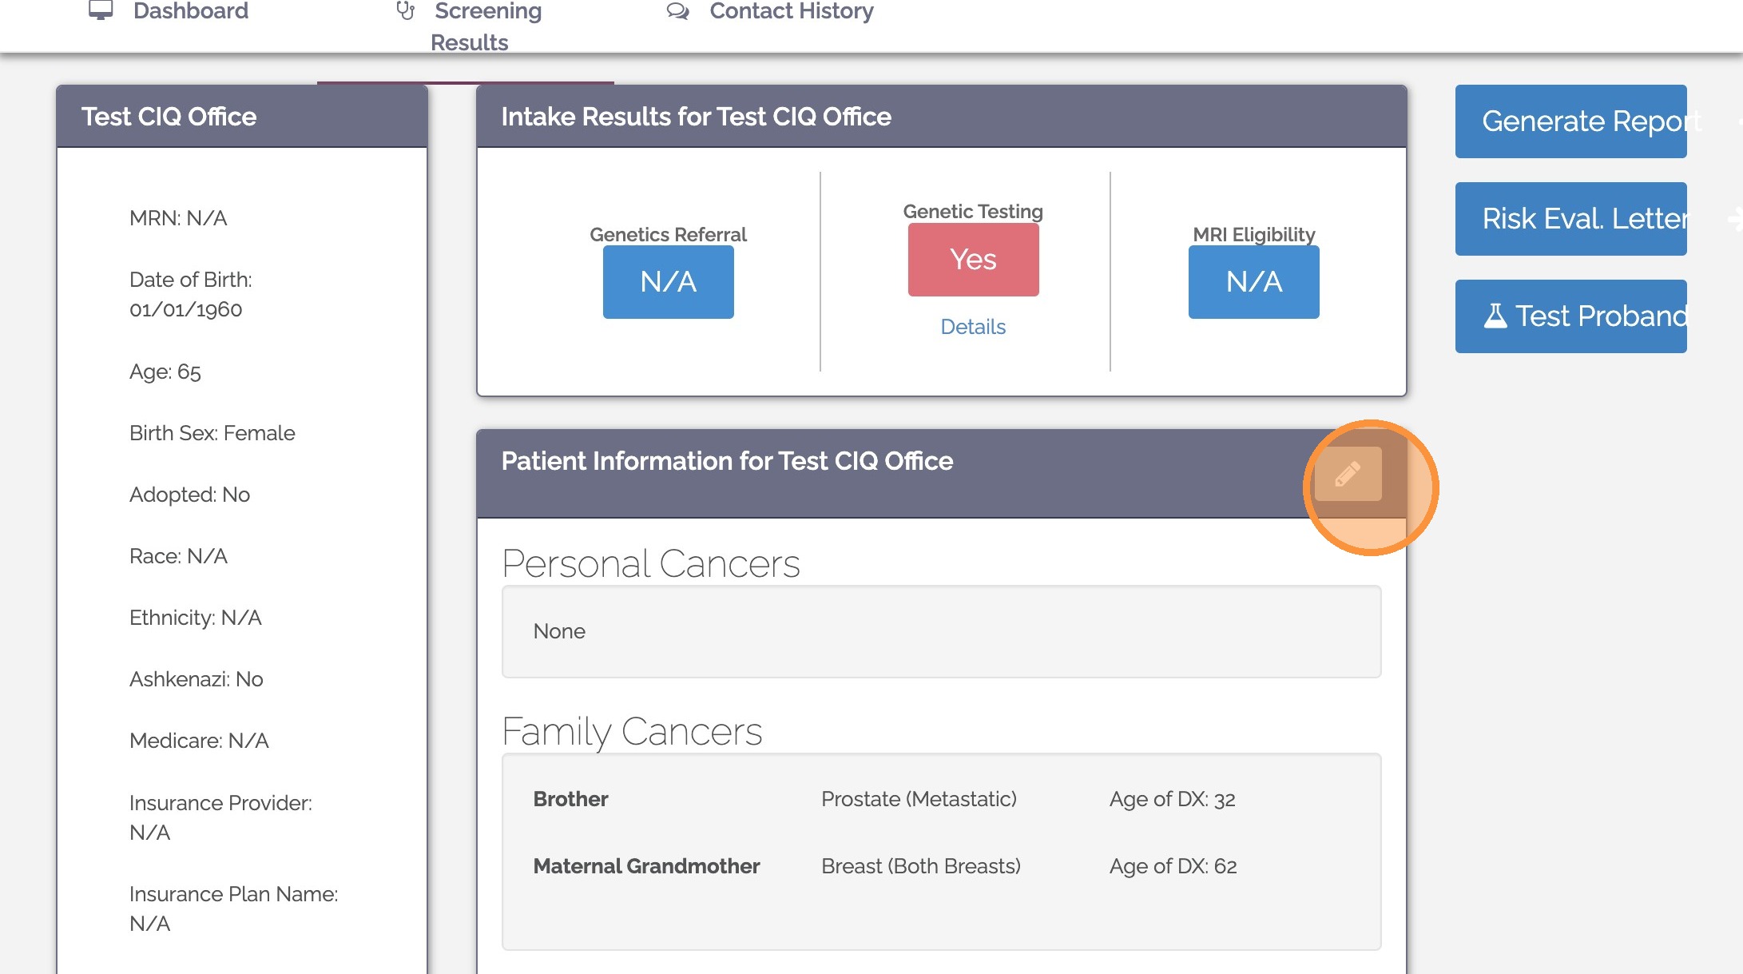Click the MRI Eligibility N/A badge
The image size is (1743, 974).
coord(1253,281)
